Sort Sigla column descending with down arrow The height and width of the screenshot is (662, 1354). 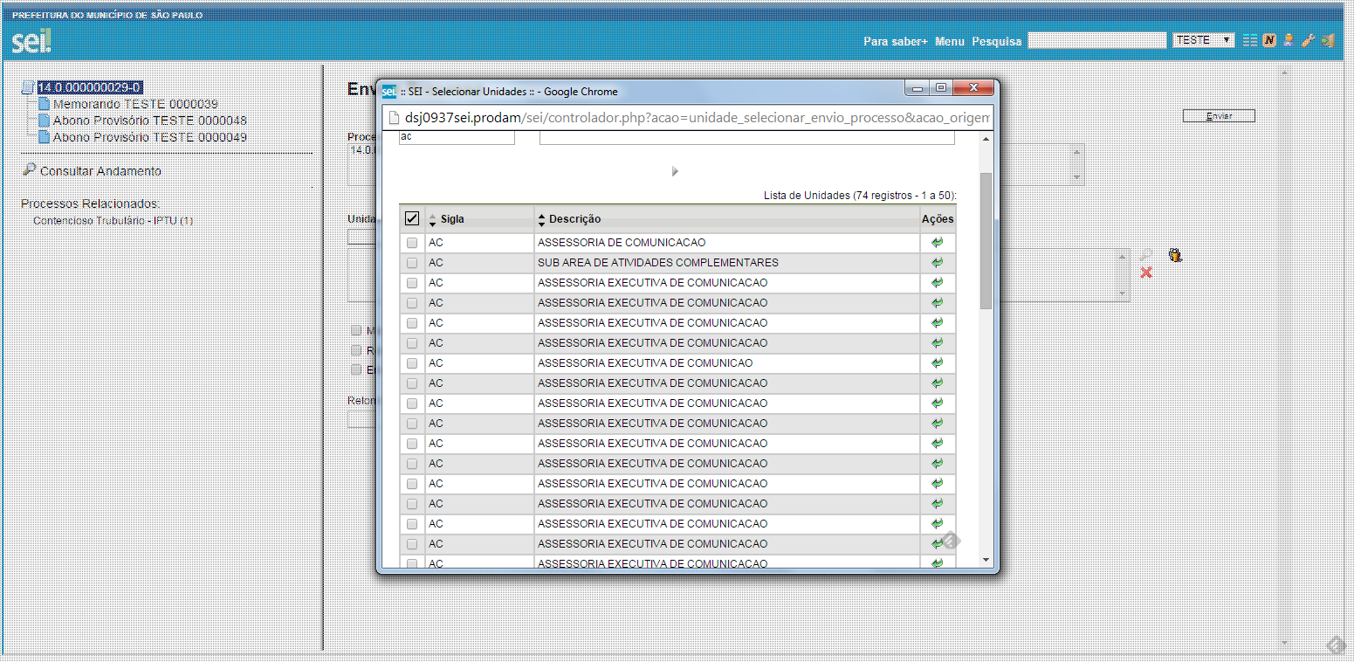coord(432,224)
